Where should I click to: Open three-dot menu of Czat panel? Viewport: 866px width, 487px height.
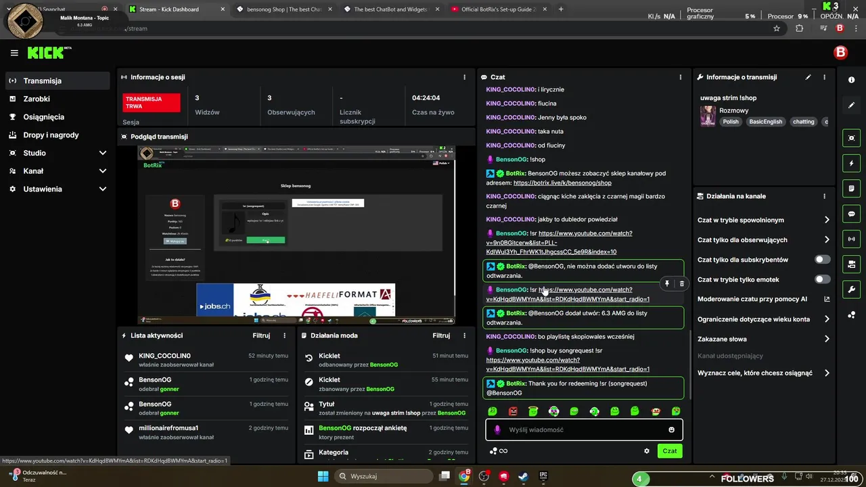pos(680,77)
